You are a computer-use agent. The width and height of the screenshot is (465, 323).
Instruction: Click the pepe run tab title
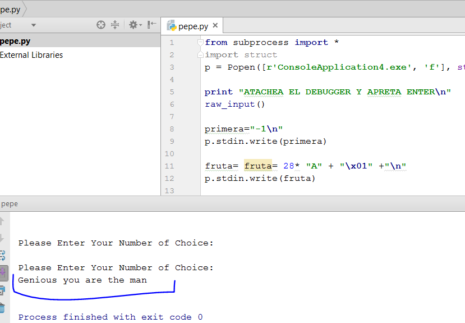[x=10, y=204]
